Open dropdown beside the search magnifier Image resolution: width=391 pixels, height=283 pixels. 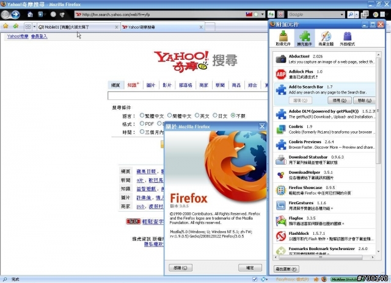[x=357, y=15]
